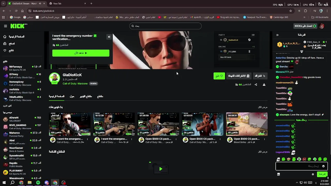Click the user profile avatar top right
The image size is (331, 186).
click(x=321, y=26)
